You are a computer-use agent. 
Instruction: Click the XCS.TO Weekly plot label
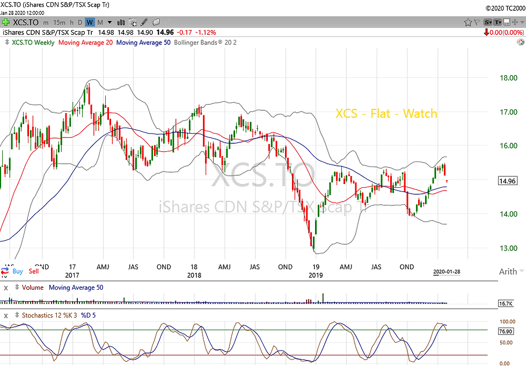33,42
